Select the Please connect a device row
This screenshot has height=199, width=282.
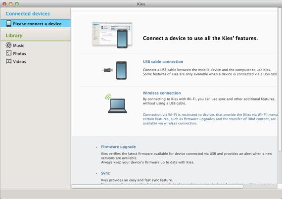[x=36, y=23]
